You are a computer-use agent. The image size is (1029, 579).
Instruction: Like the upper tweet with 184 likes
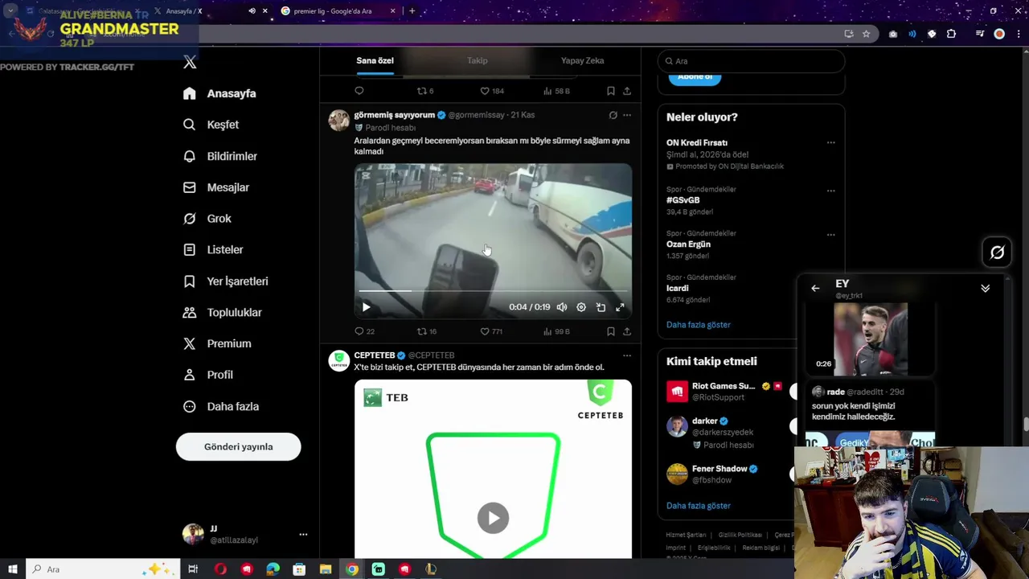[x=492, y=91]
